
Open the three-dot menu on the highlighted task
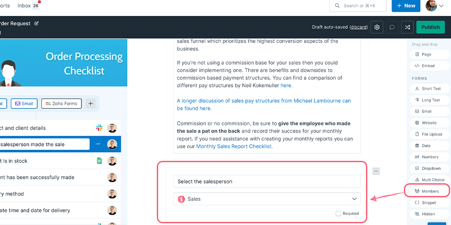click(98, 144)
